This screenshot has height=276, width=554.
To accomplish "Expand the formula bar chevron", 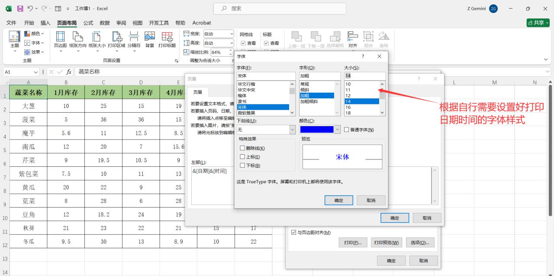I will click(x=548, y=72).
